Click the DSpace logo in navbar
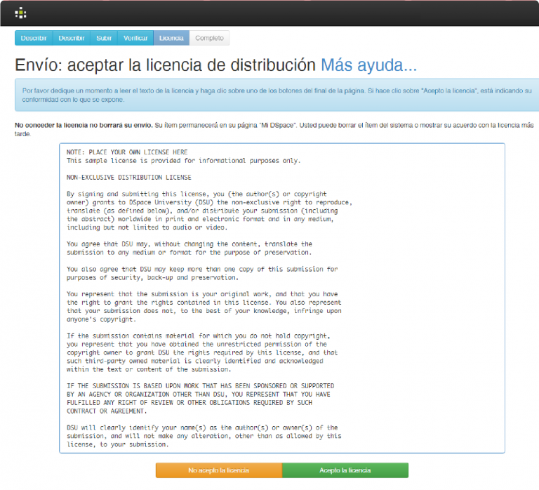Image resolution: width=539 pixels, height=490 pixels. tap(21, 13)
